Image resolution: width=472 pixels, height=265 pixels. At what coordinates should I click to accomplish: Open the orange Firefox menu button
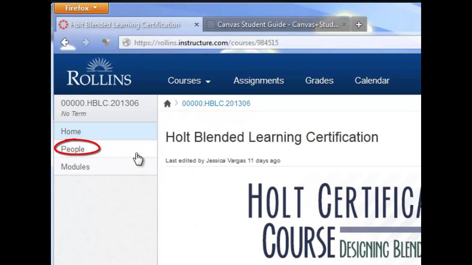pos(81,8)
